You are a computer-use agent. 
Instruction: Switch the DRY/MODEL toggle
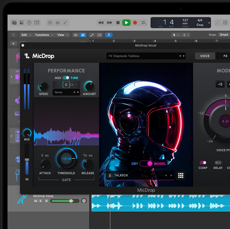[146, 164]
